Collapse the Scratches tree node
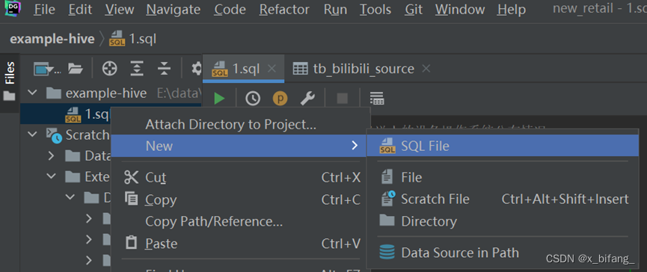This screenshot has width=647, height=272. (31, 135)
